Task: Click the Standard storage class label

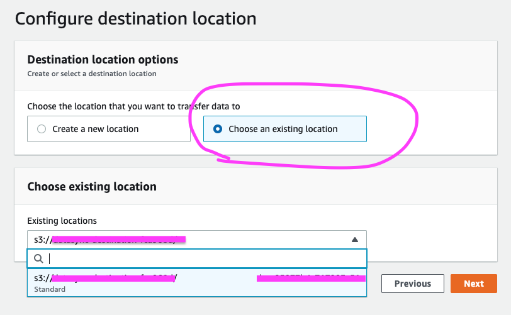Action: [50, 289]
